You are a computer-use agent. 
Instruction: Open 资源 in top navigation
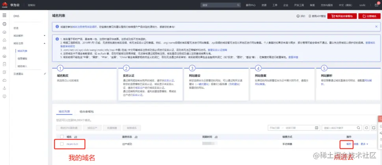pyautogui.click(x=264, y=5)
